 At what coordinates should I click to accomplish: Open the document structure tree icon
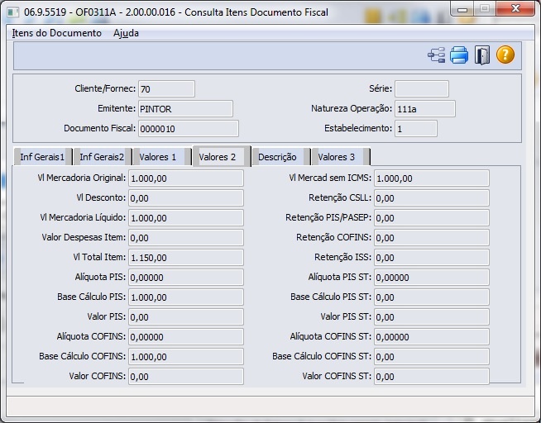pyautogui.click(x=437, y=55)
